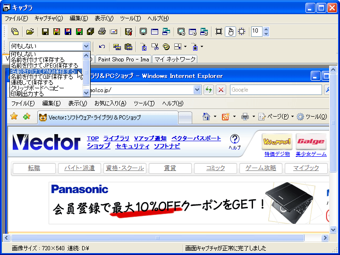Image resolution: width=340 pixels, height=255 pixels.
Task: Click the セキュリティ link in captured page
Action: tap(132, 146)
